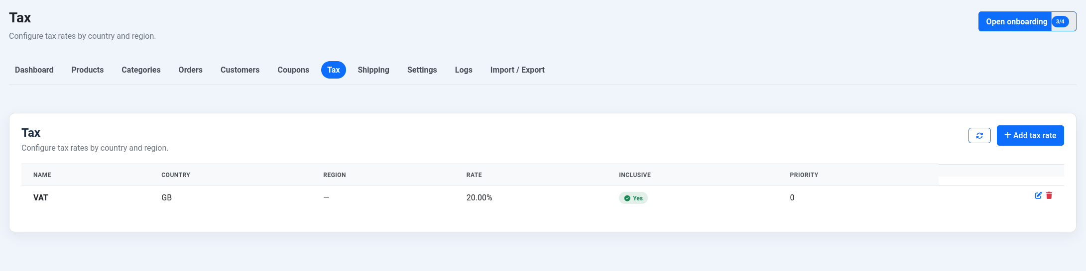
Task: Click the region dash for the VAT row
Action: (326, 197)
